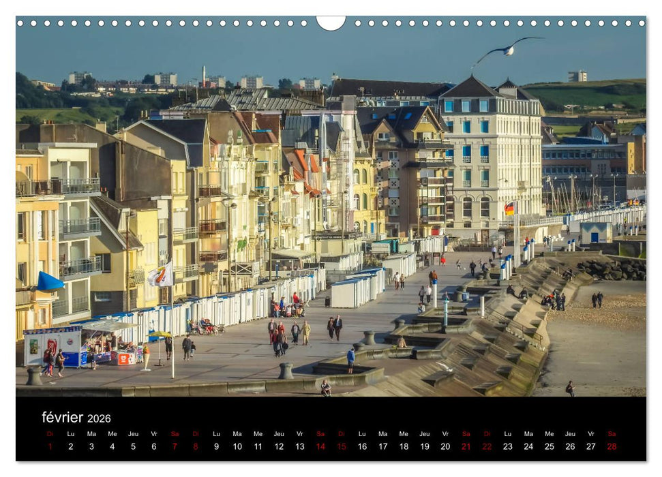Click the "Vr" weekday label
The width and height of the screenshot is (662, 477).
point(153,434)
